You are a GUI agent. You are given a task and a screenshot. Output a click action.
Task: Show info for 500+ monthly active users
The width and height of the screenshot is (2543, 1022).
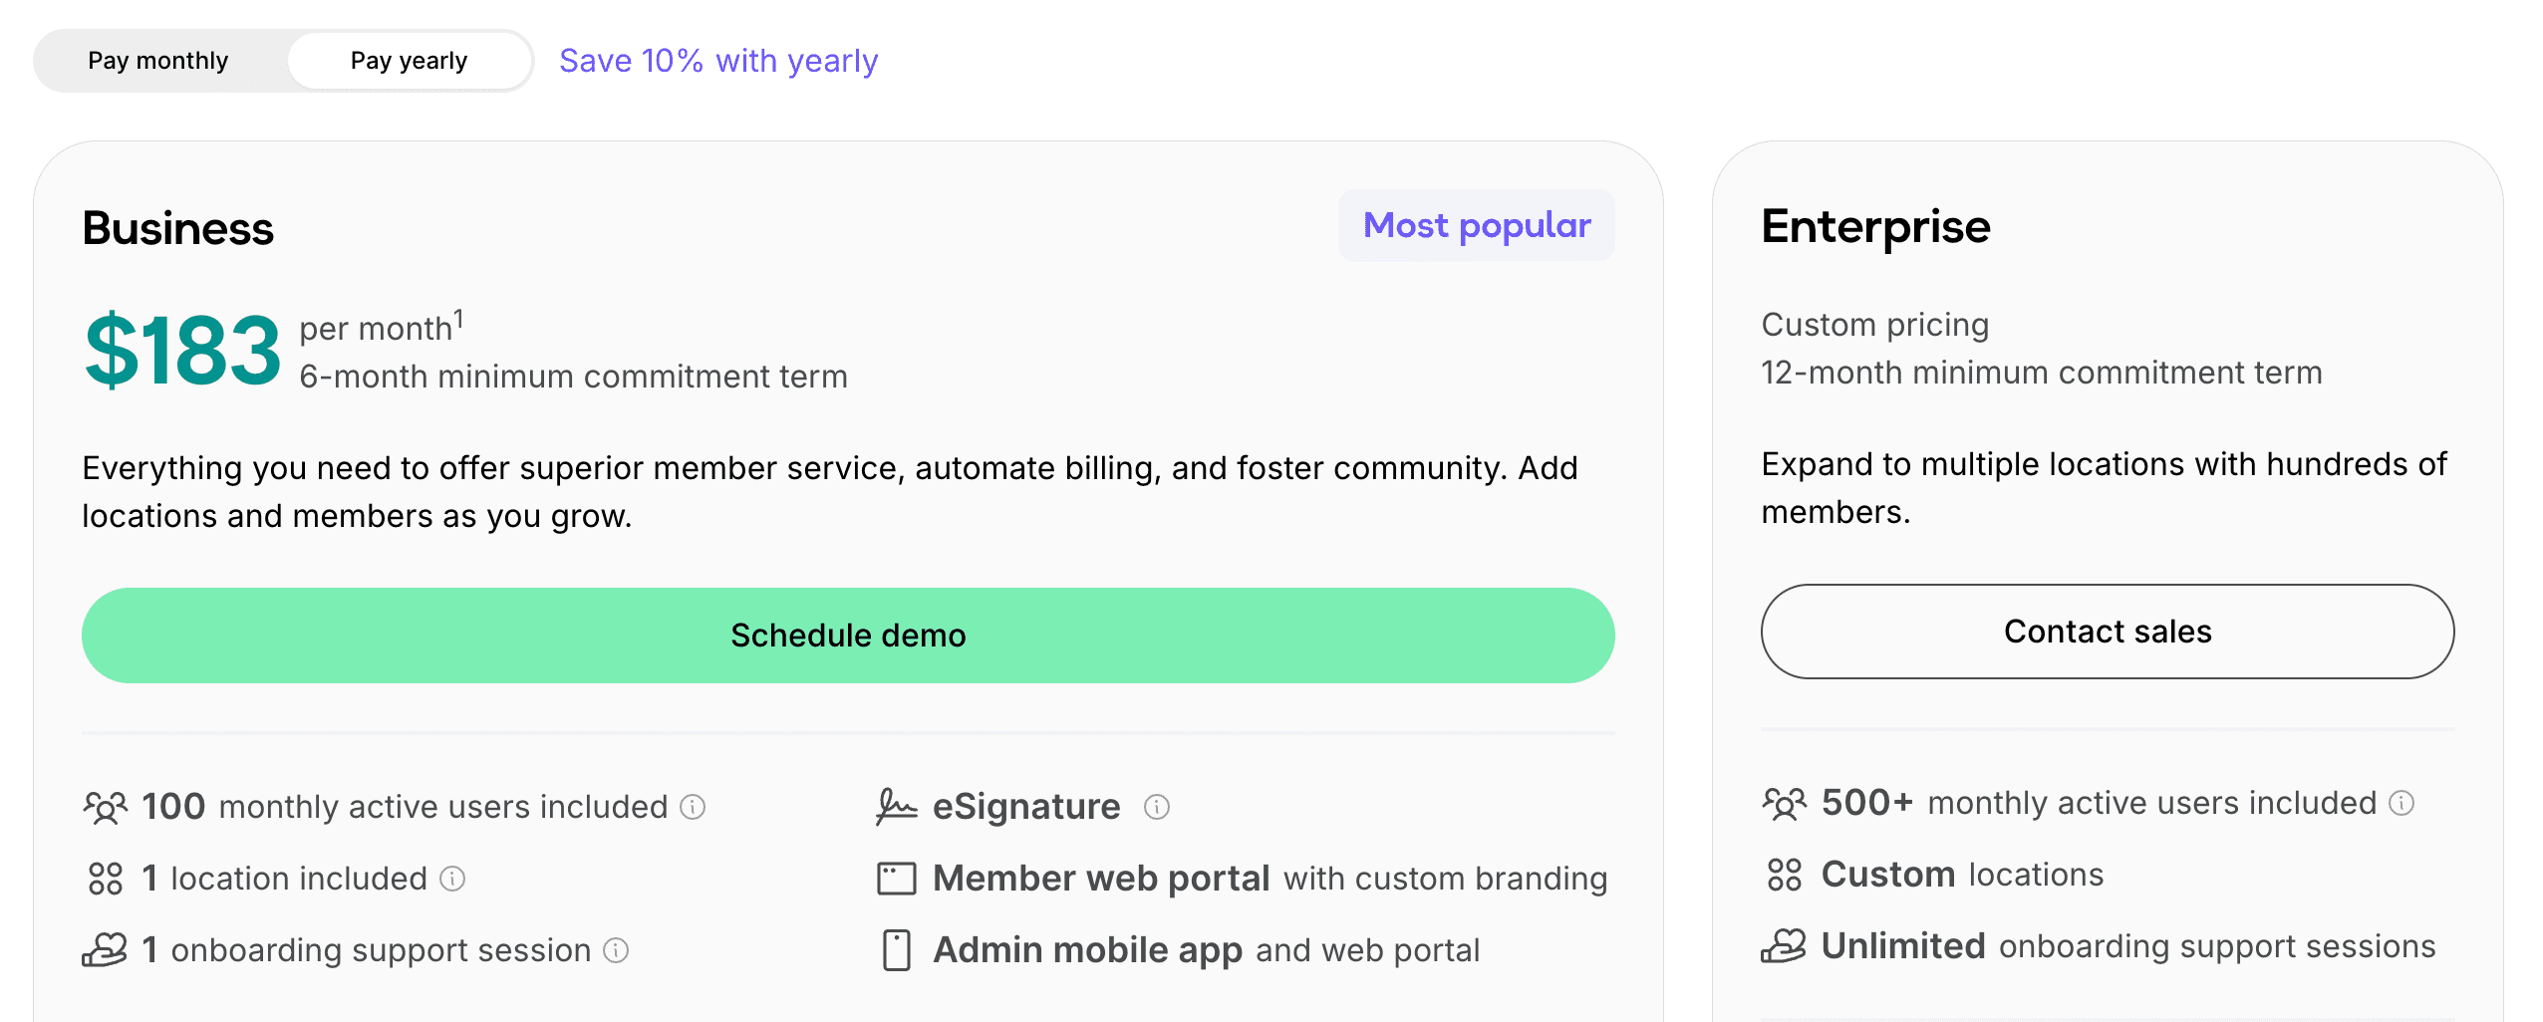2402,803
